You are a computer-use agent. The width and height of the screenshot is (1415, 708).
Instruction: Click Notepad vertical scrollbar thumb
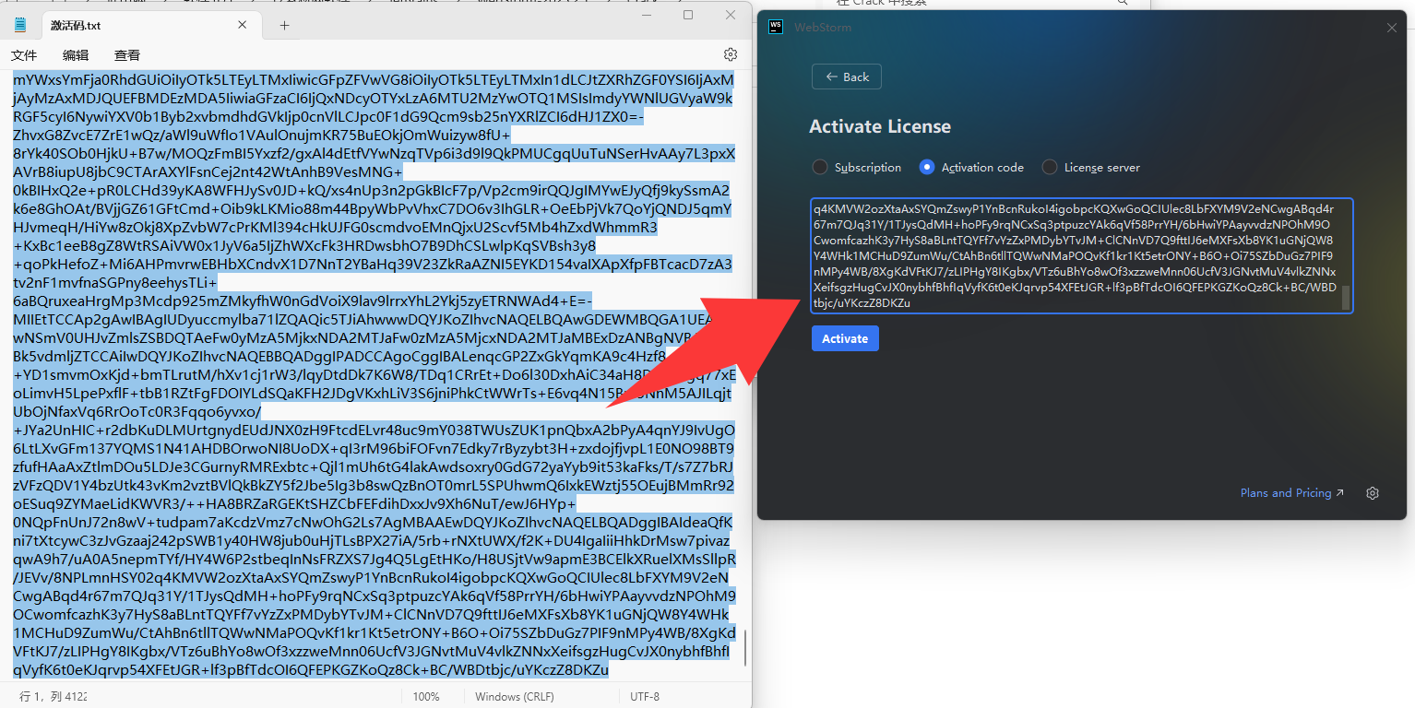point(746,648)
